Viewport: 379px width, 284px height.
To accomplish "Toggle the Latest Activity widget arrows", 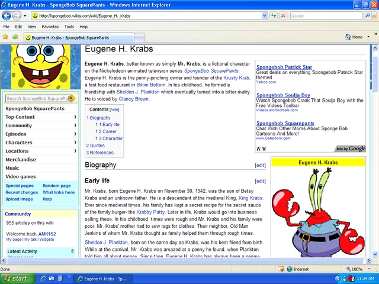I will (72, 251).
